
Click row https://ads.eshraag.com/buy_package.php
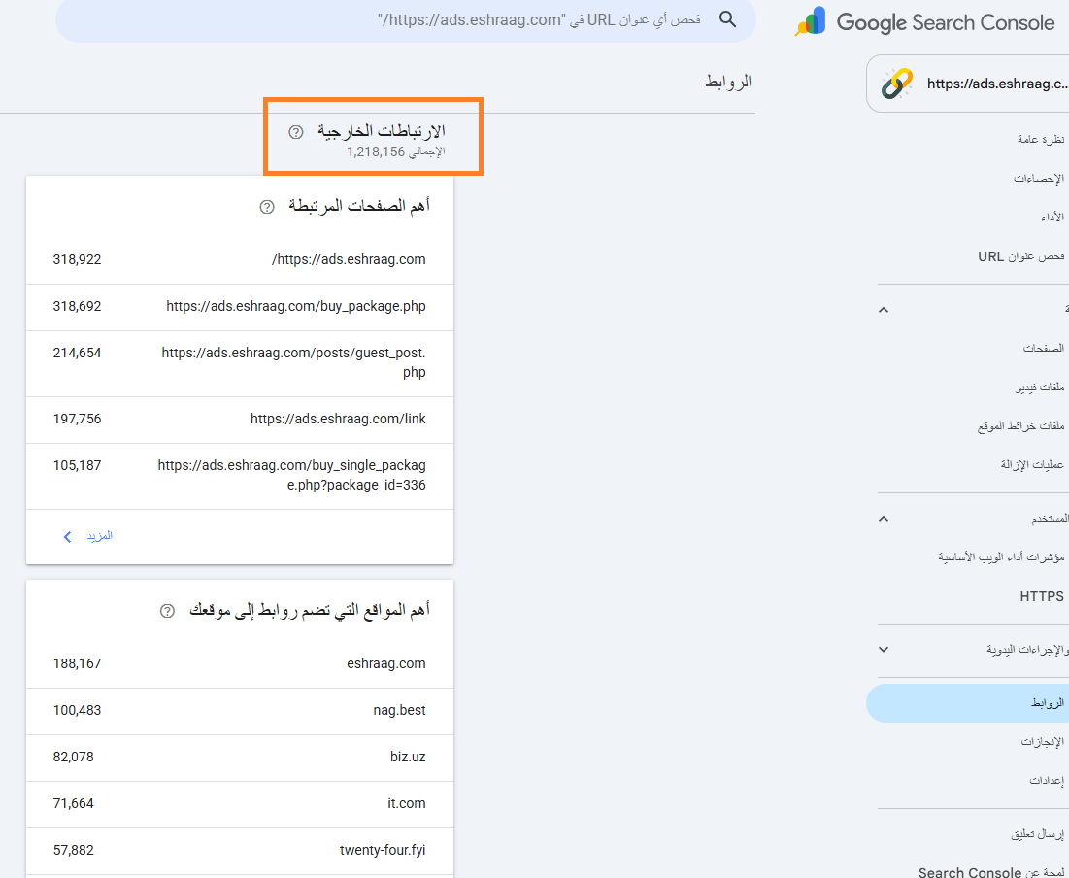click(x=240, y=307)
